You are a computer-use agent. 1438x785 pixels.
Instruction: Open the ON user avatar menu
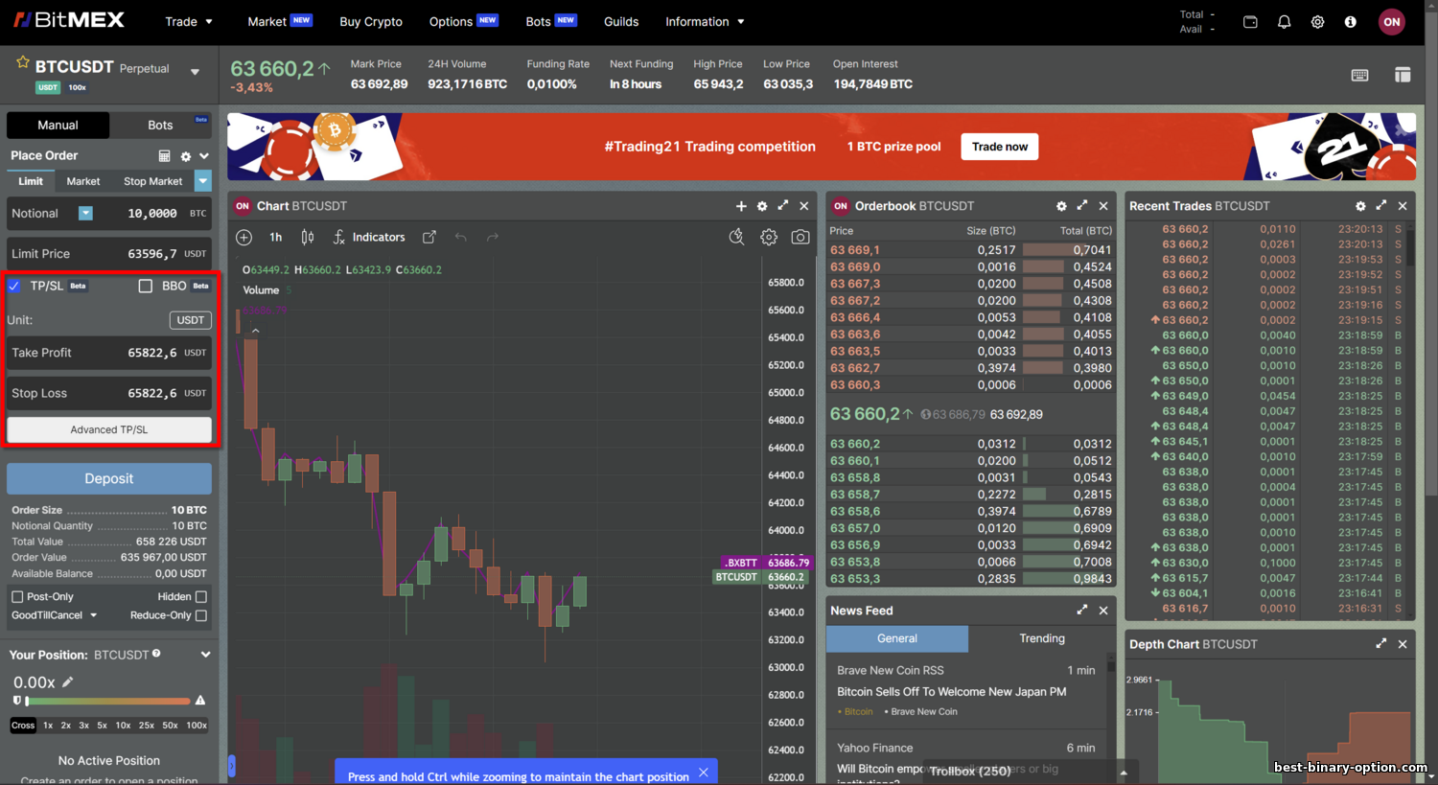[1392, 21]
